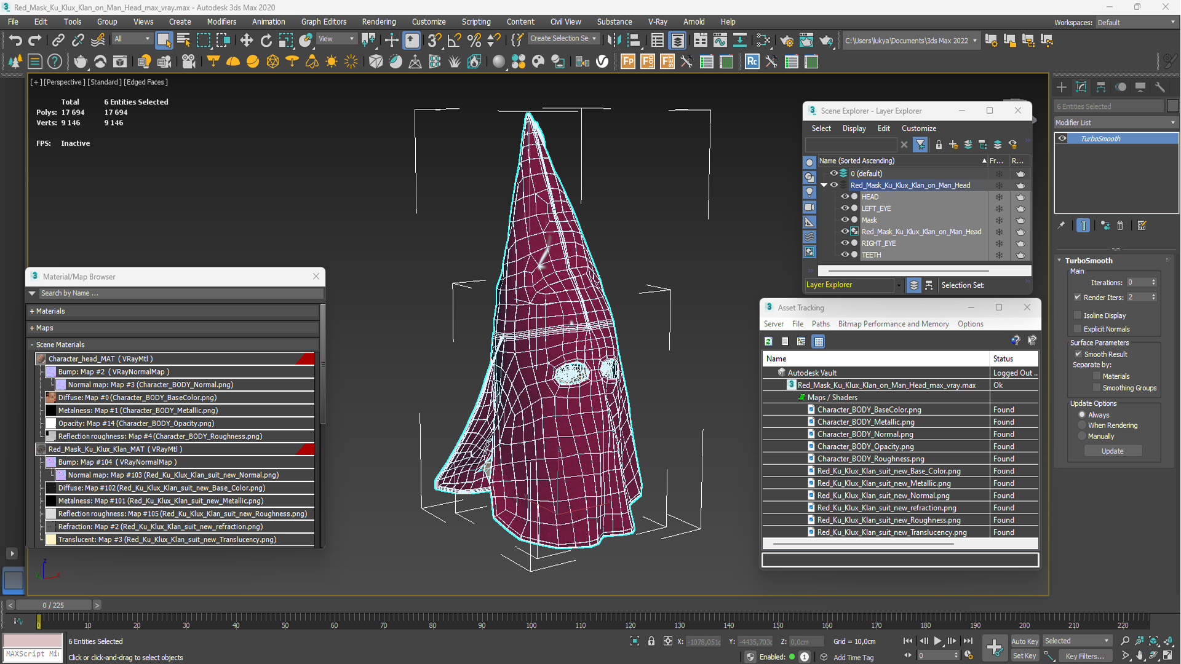Expand the Materials group in browser
This screenshot has width=1181, height=664.
(x=32, y=311)
